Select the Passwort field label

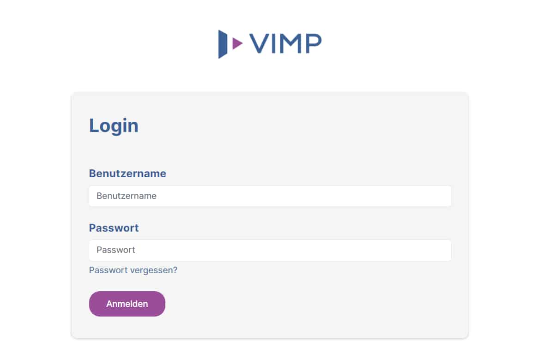pyautogui.click(x=114, y=227)
